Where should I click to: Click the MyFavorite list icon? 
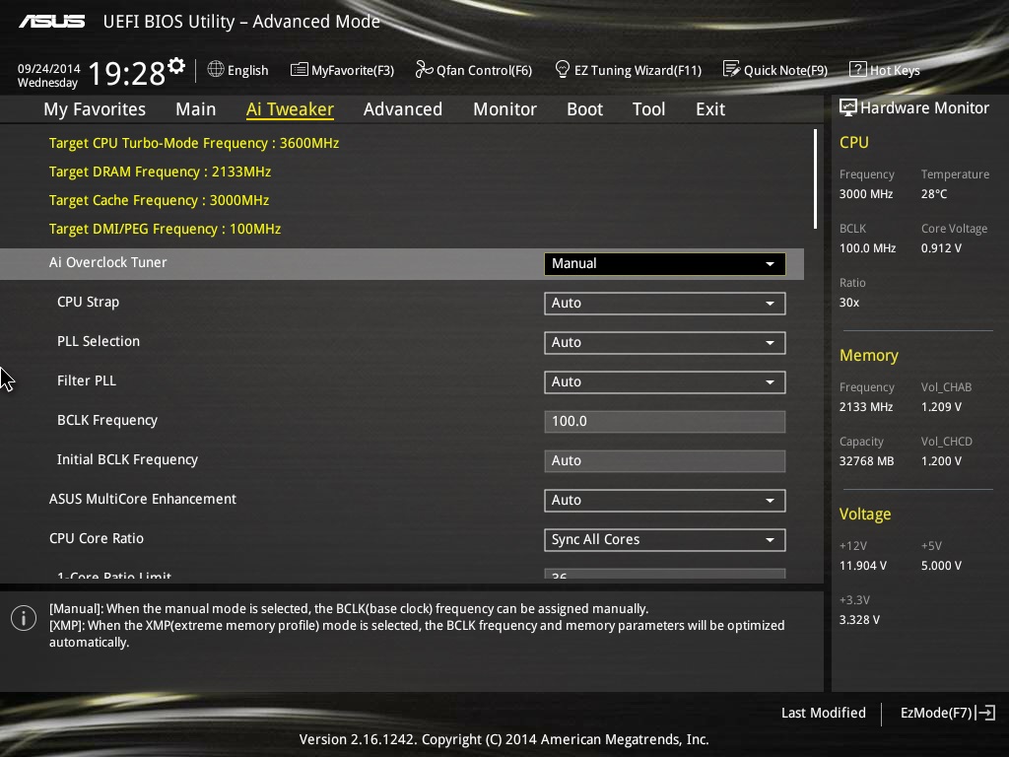pos(300,70)
